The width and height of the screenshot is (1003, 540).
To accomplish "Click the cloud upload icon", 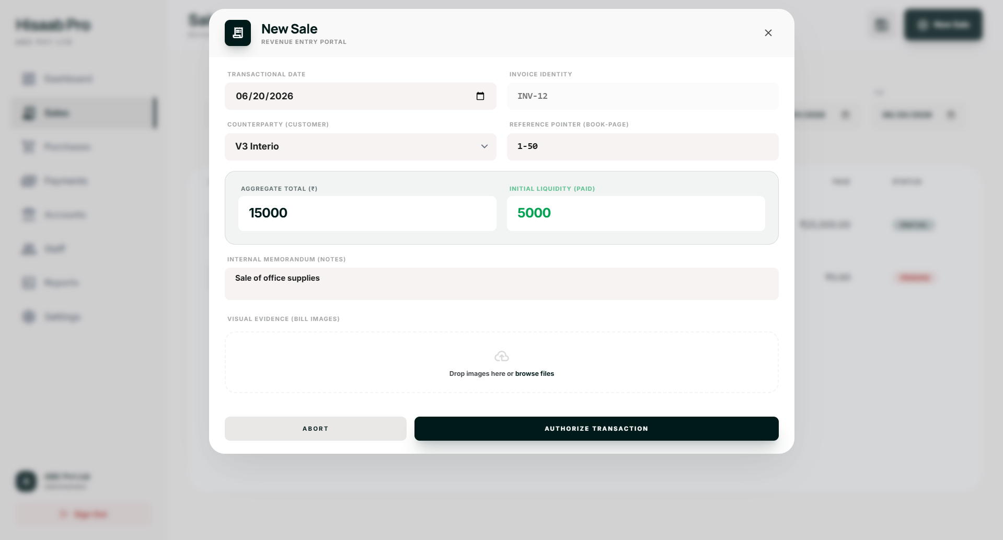I will pyautogui.click(x=502, y=357).
